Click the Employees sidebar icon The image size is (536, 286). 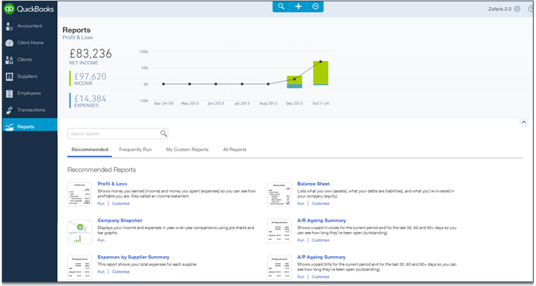pos(9,93)
